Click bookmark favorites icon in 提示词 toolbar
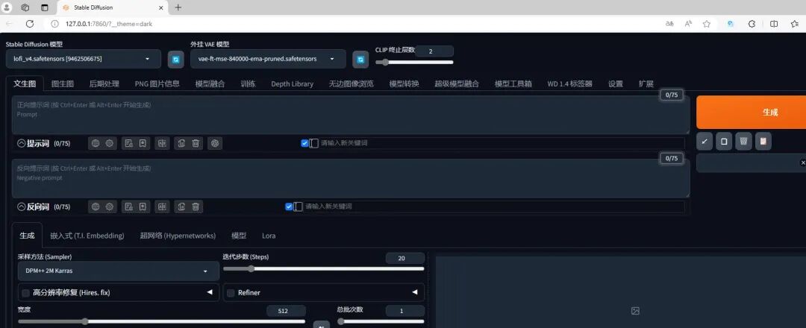This screenshot has width=806, height=328. (x=143, y=143)
